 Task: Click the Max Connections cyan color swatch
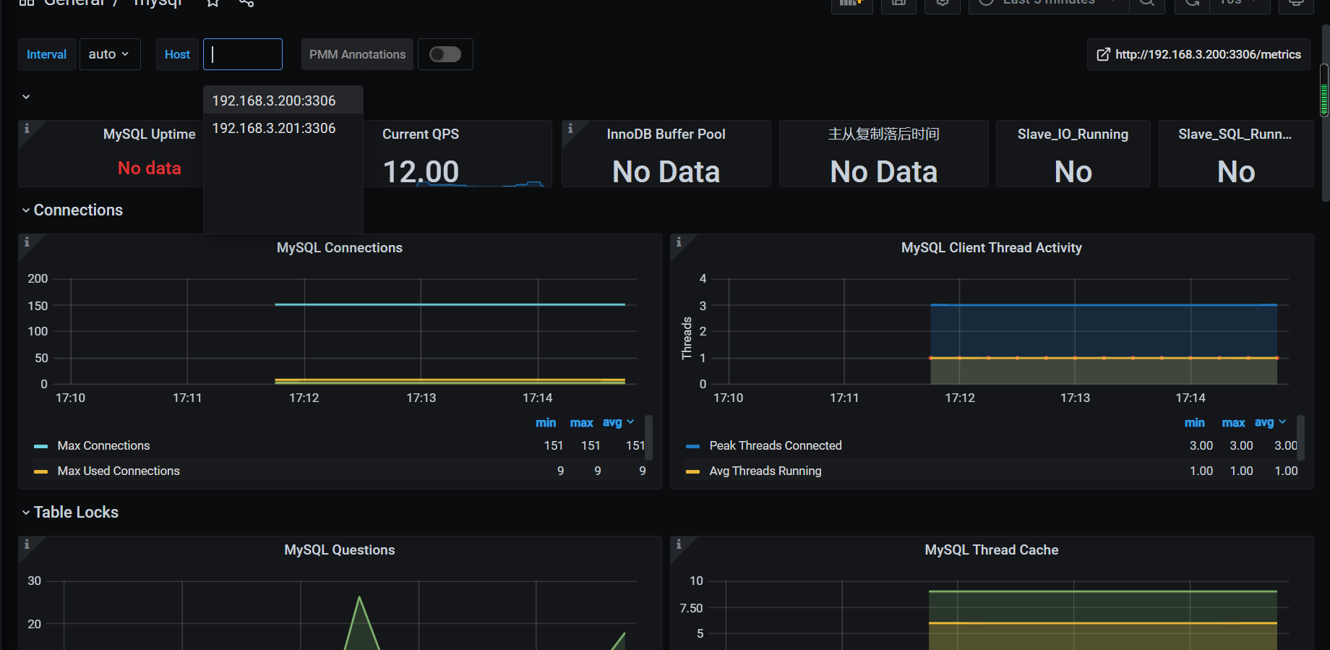tap(41, 447)
